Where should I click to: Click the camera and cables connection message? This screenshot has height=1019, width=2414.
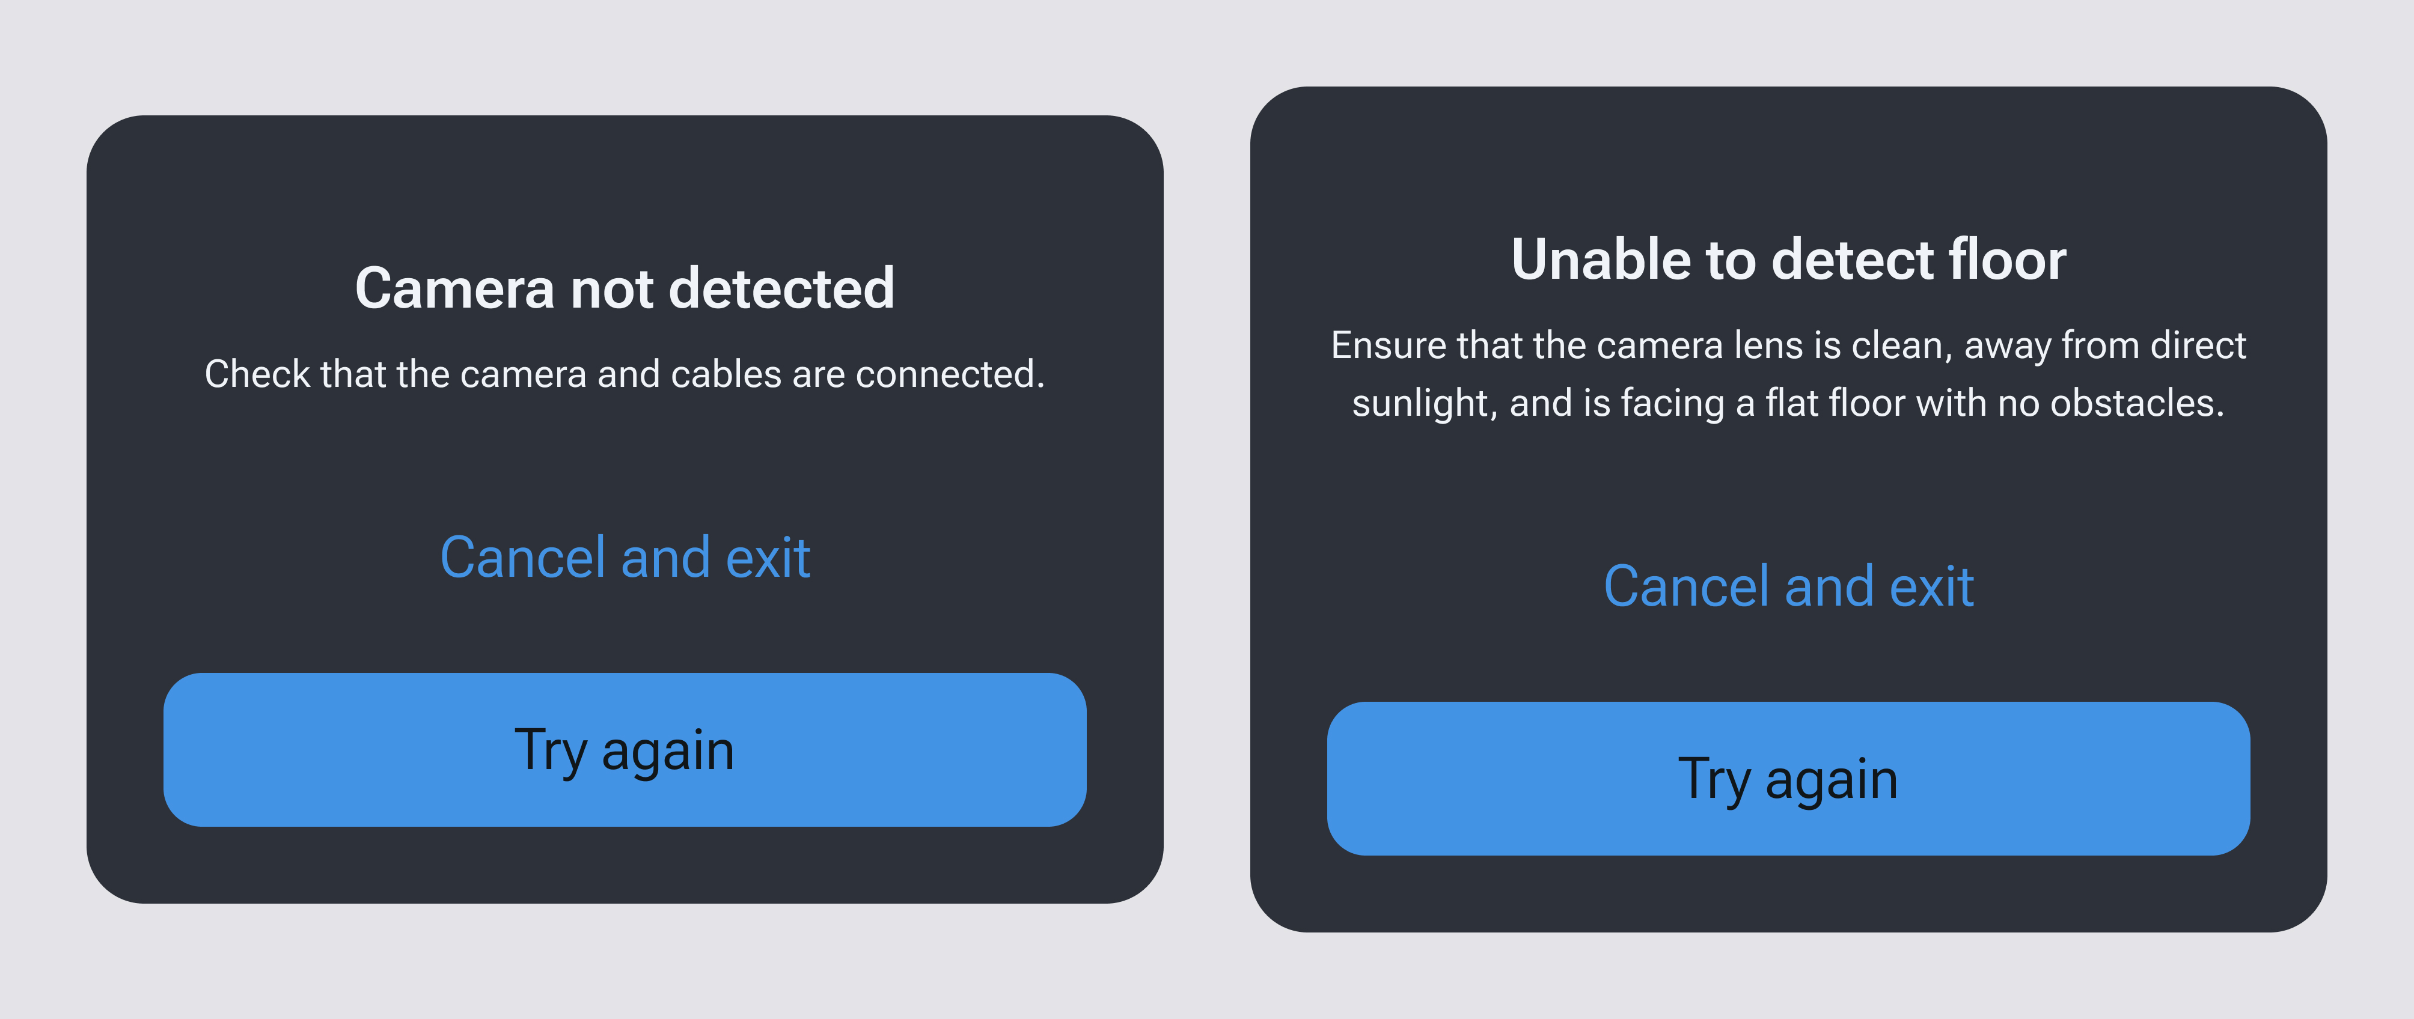624,375
